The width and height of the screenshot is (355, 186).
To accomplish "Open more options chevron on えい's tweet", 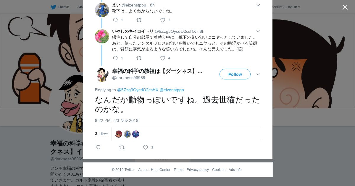I will (258, 5).
